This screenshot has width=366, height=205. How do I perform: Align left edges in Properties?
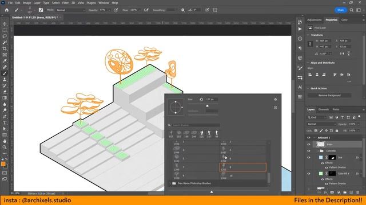tap(310, 75)
